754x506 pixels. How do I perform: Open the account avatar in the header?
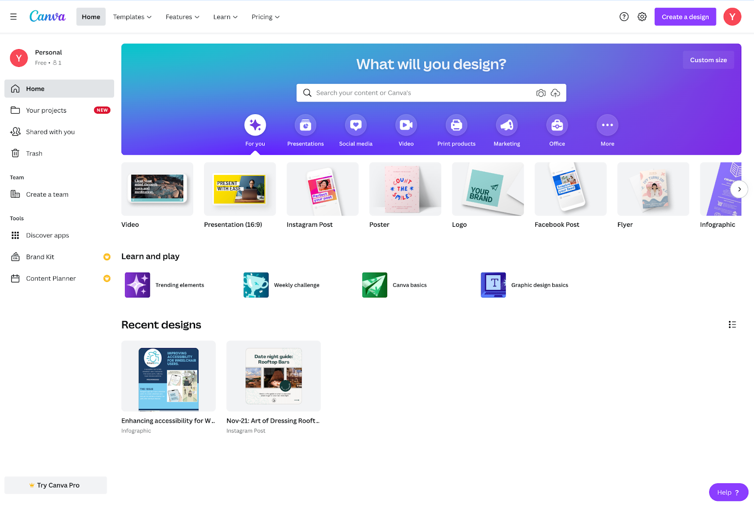tap(732, 17)
